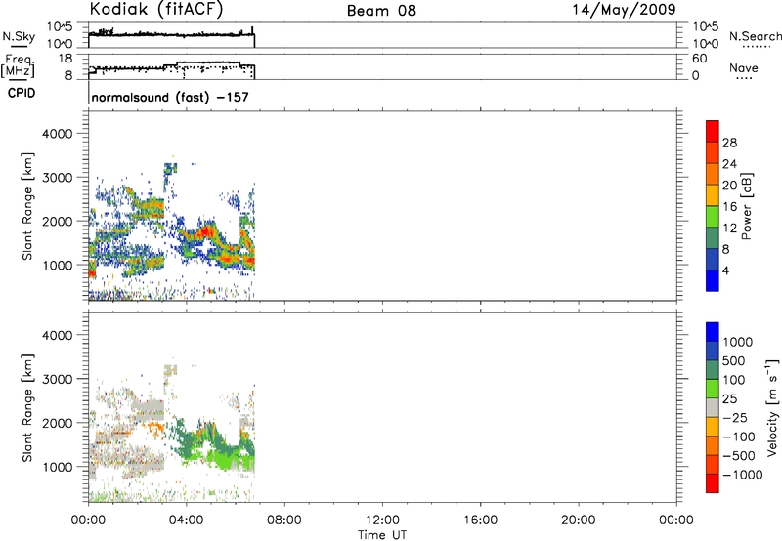Click the "16" label on the power colorbar
Viewport: 782px width, 541px height.
729,207
